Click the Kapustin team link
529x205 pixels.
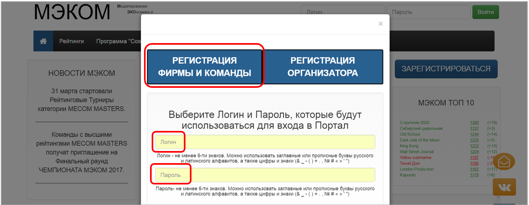(x=408, y=175)
